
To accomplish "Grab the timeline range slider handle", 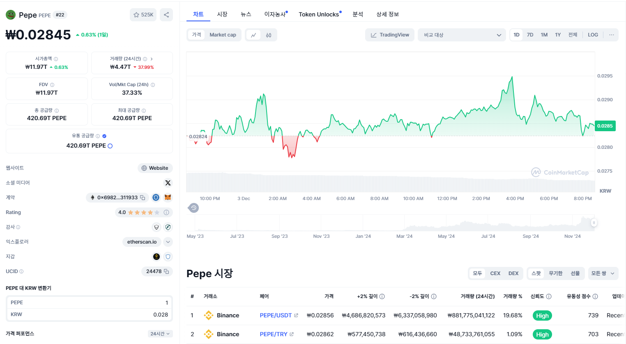I will pos(594,223).
